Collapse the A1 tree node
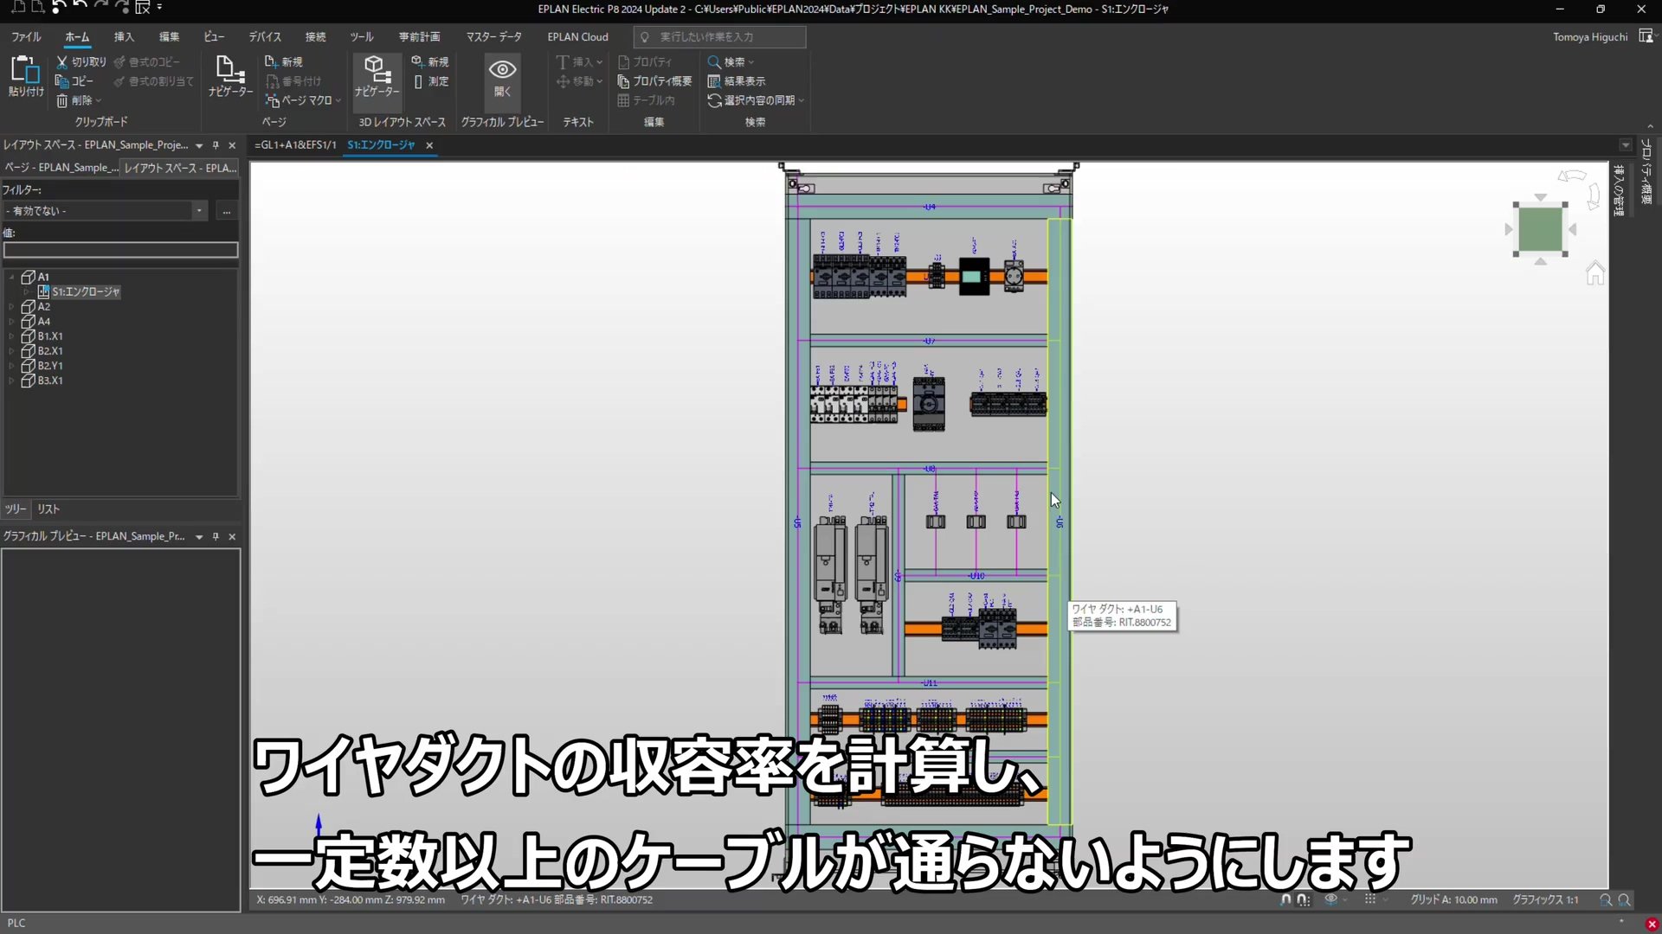1662x934 pixels. (11, 278)
